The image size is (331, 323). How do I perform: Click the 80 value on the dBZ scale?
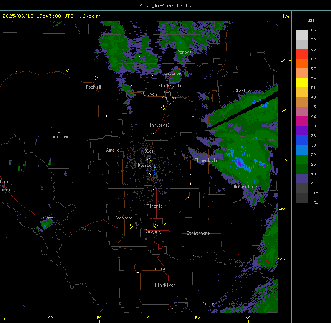313,30
